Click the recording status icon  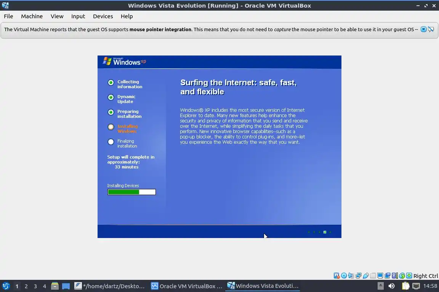point(387,276)
